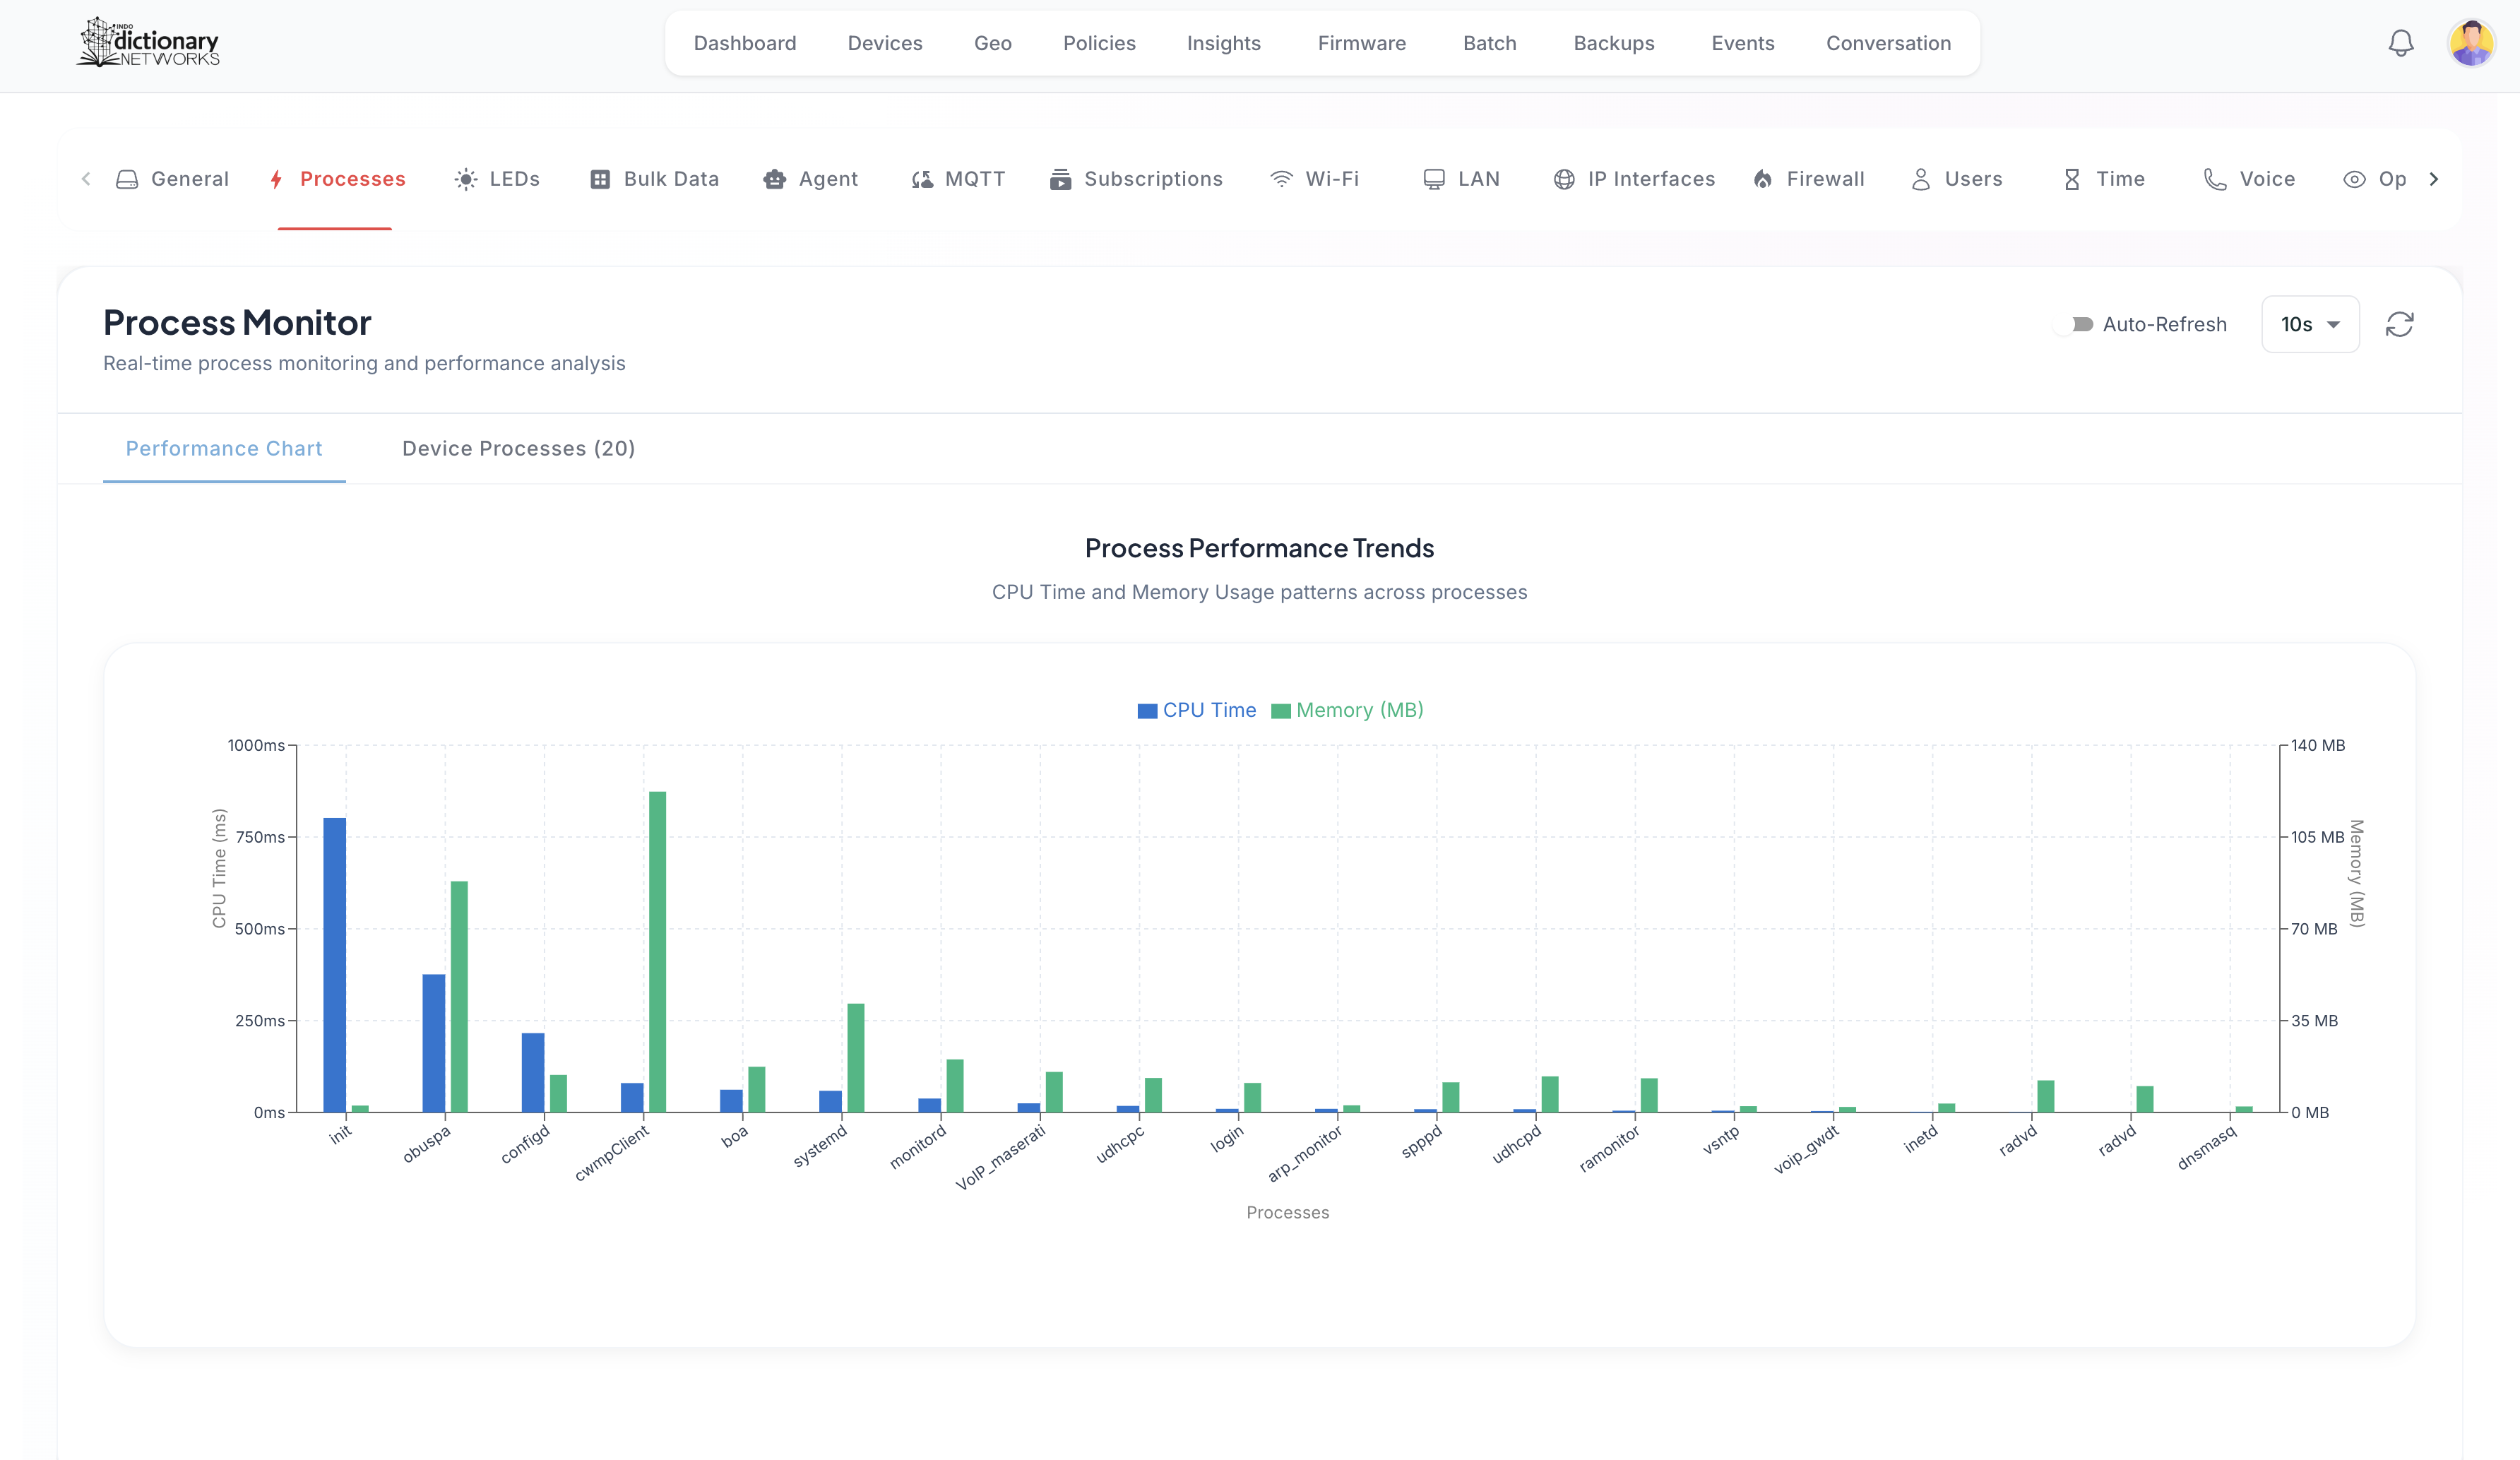Image resolution: width=2520 pixels, height=1460 pixels.
Task: Click the refresh arrows icon
Action: pos(2399,324)
